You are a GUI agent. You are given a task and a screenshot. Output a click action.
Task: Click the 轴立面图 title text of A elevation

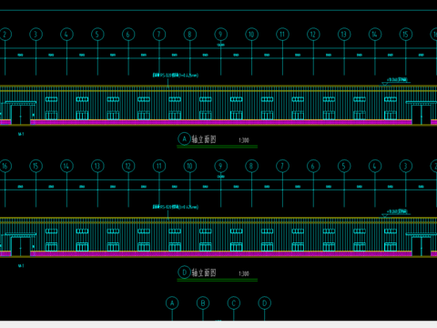tap(204, 139)
